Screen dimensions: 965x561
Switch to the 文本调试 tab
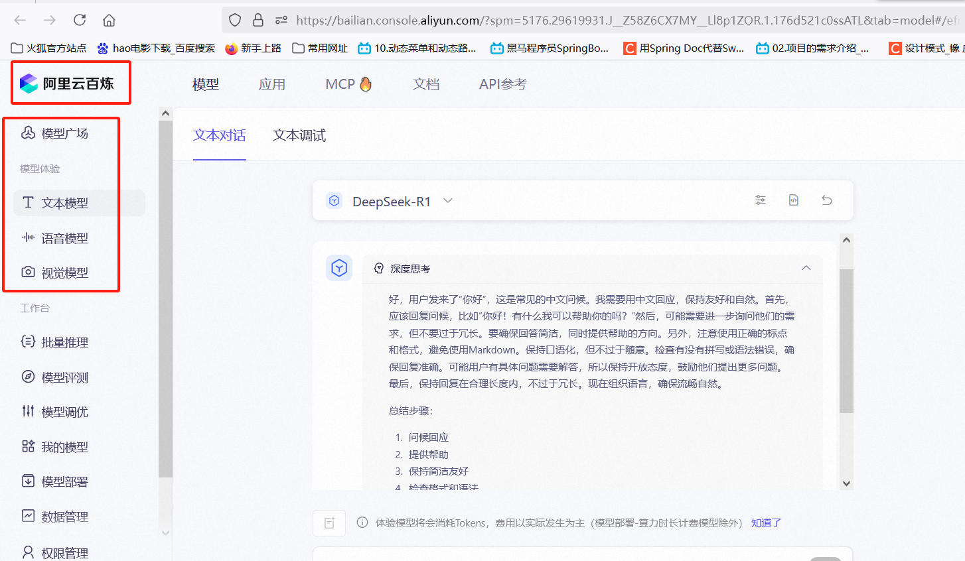(299, 135)
